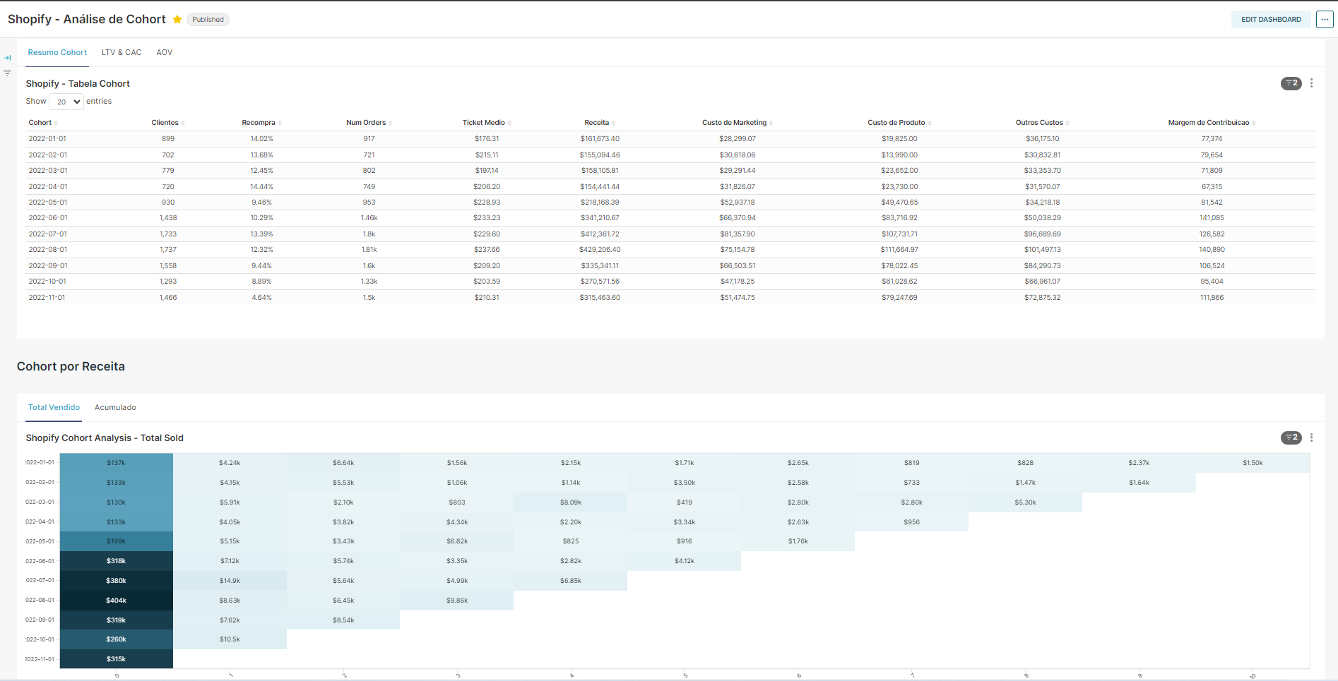Click the $380k heatmap cell

click(x=116, y=581)
